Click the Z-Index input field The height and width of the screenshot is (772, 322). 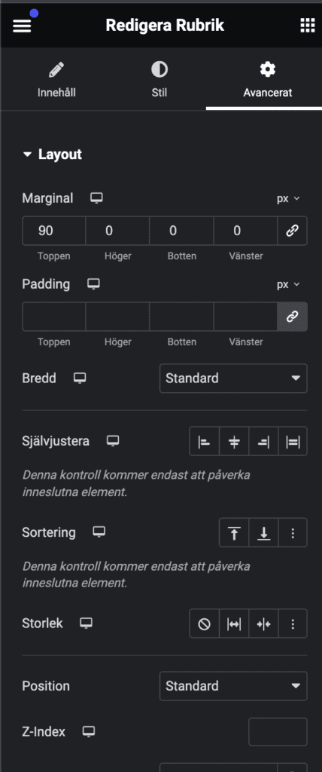pos(278,732)
